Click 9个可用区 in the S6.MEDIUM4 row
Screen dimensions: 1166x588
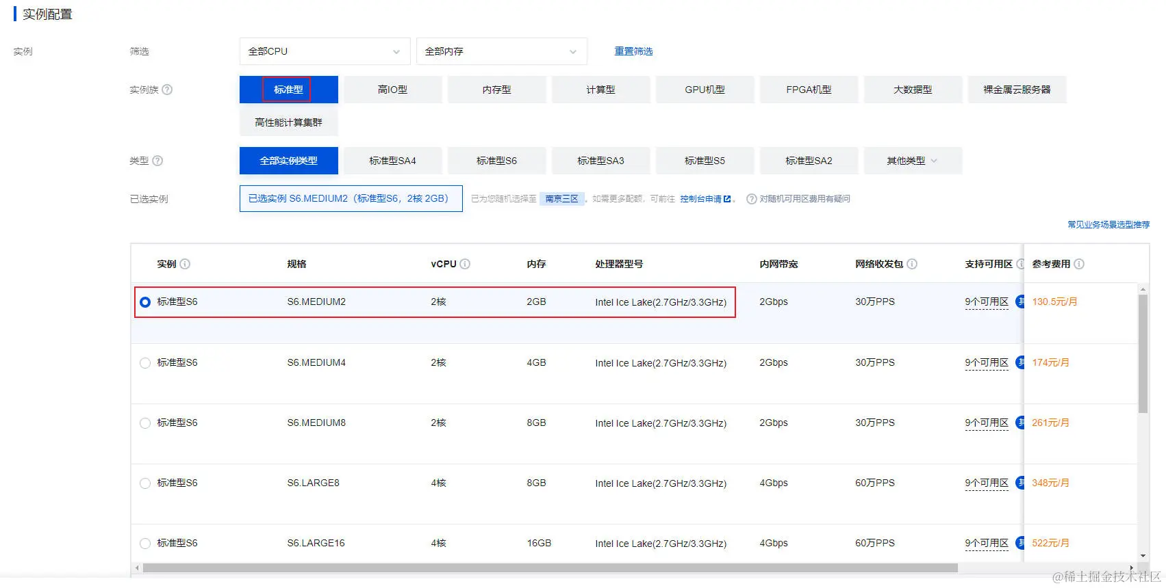point(987,363)
